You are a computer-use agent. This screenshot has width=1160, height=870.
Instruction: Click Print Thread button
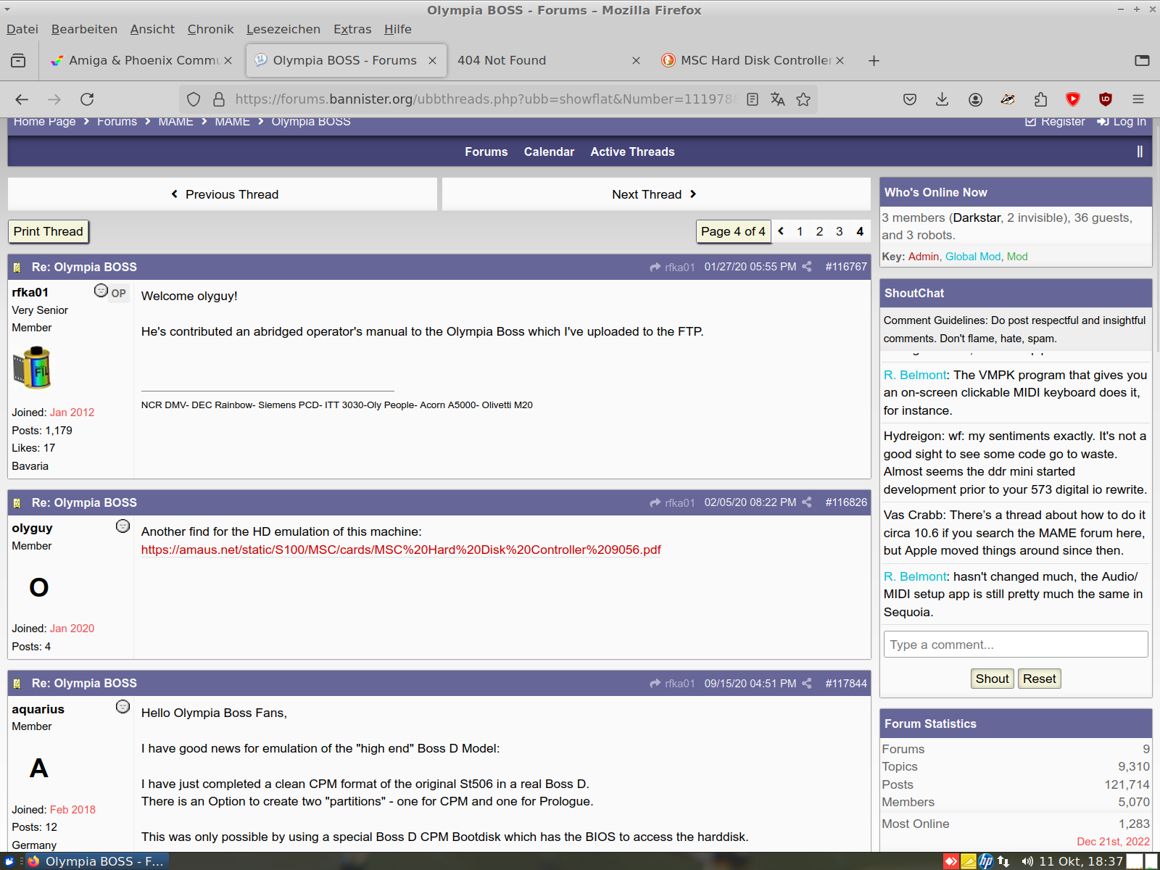click(49, 231)
